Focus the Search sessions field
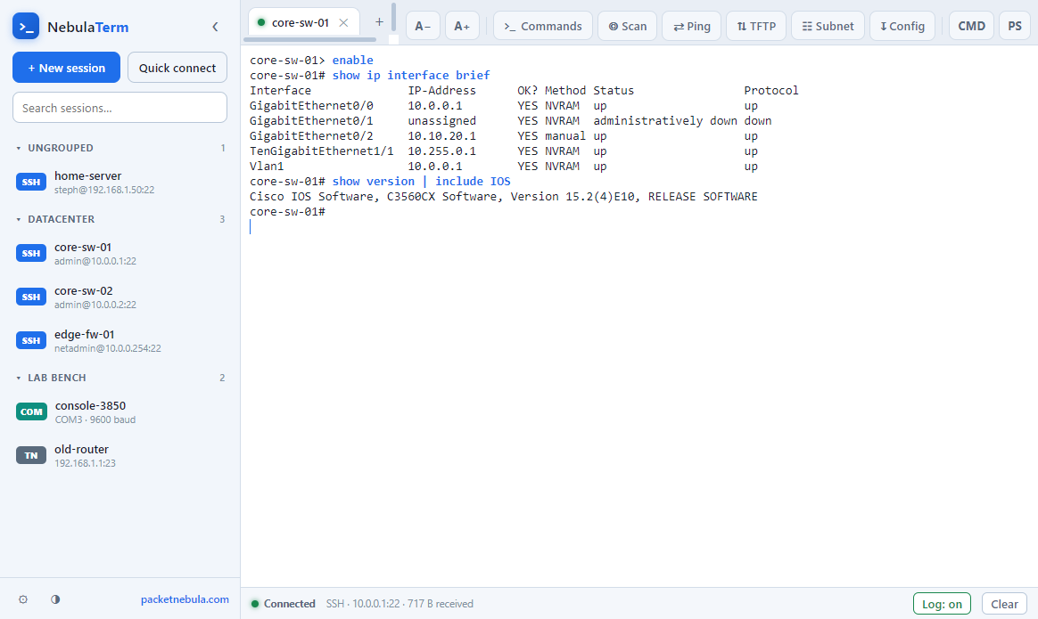This screenshot has width=1038, height=619. click(x=119, y=107)
